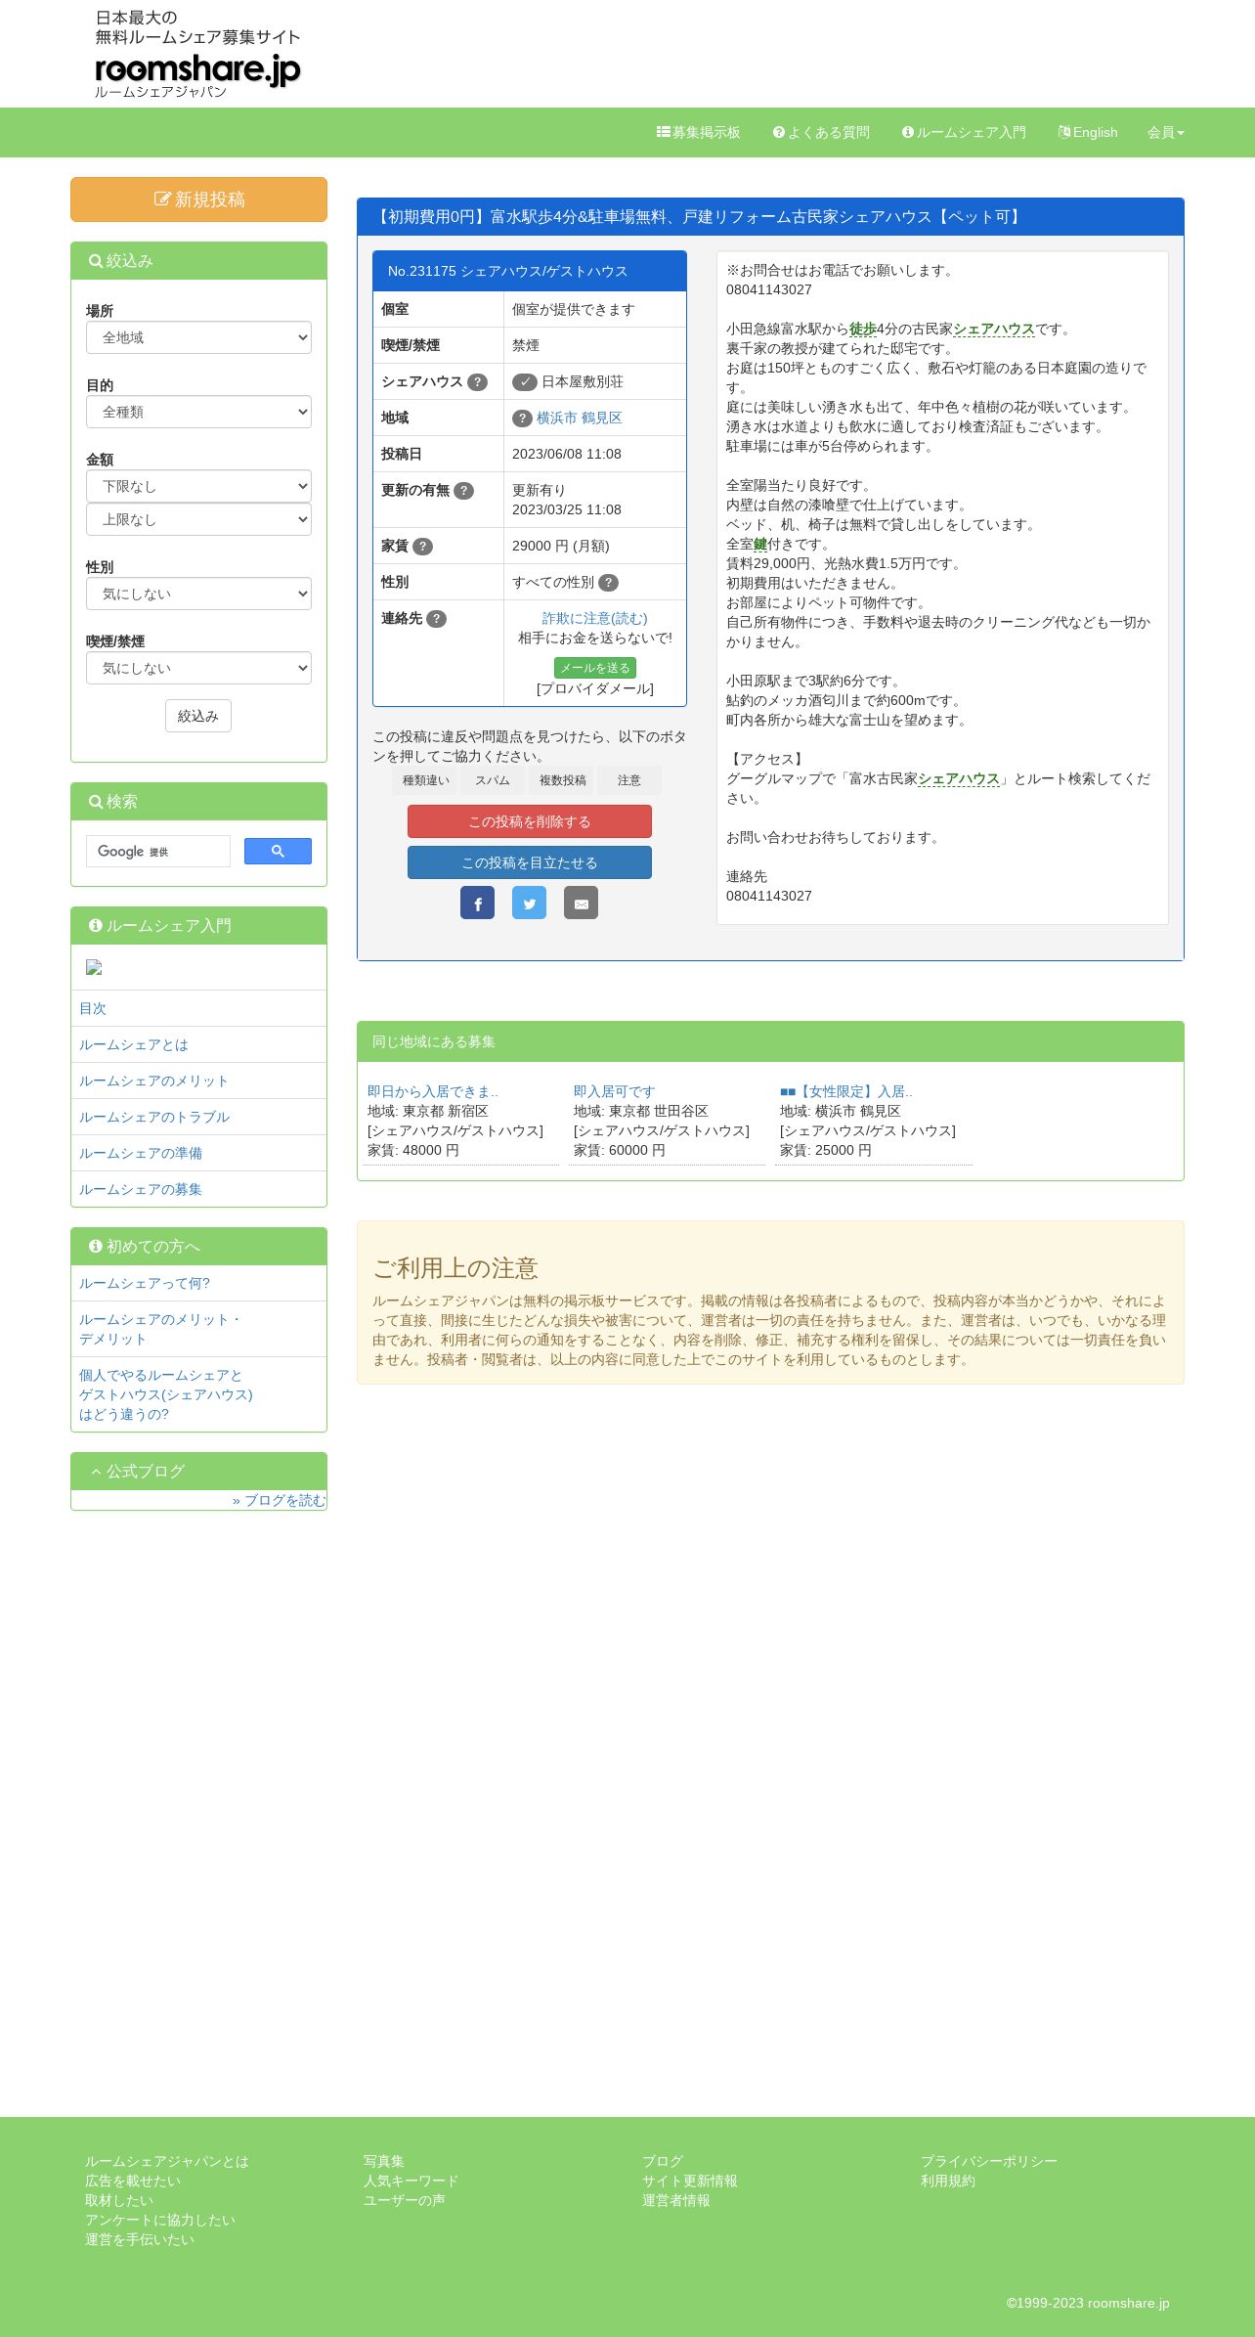Open the ルームシェアって何? link
Viewport: 1255px width, 2337px height.
tap(145, 1283)
